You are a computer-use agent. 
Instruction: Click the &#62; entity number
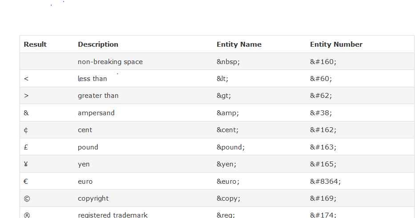(321, 96)
